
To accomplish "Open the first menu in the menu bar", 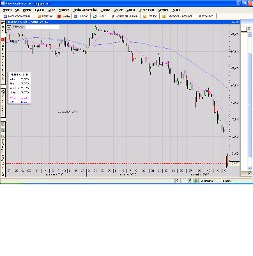I will (8, 10).
